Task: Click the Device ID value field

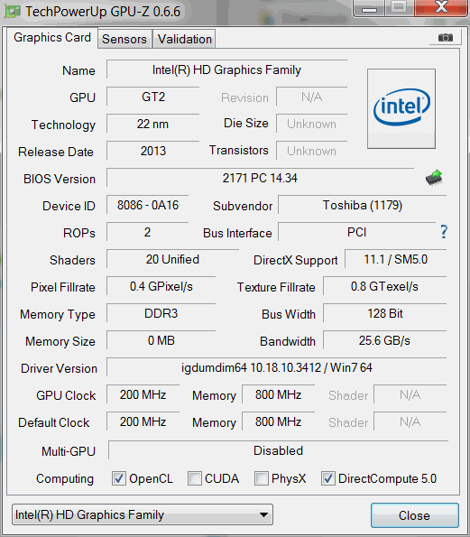Action: click(x=148, y=205)
